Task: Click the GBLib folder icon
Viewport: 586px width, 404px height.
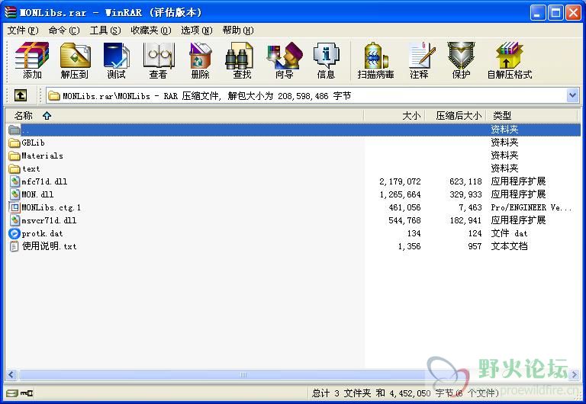Action: 14,143
